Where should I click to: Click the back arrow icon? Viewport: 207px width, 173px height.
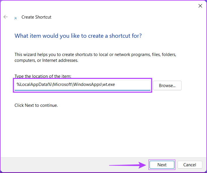(x=6, y=17)
